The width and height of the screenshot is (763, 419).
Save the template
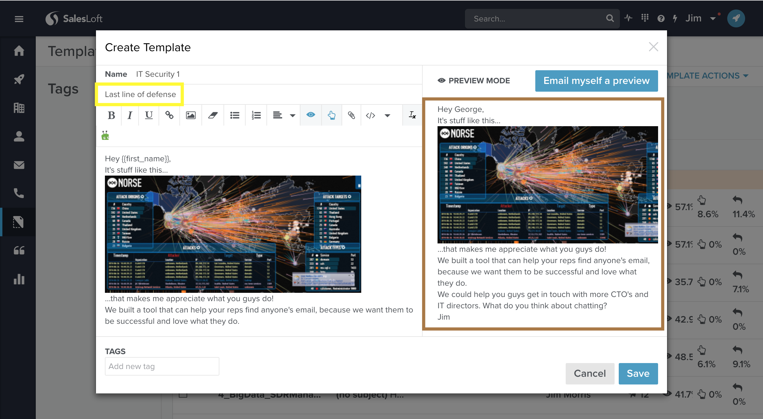click(638, 373)
